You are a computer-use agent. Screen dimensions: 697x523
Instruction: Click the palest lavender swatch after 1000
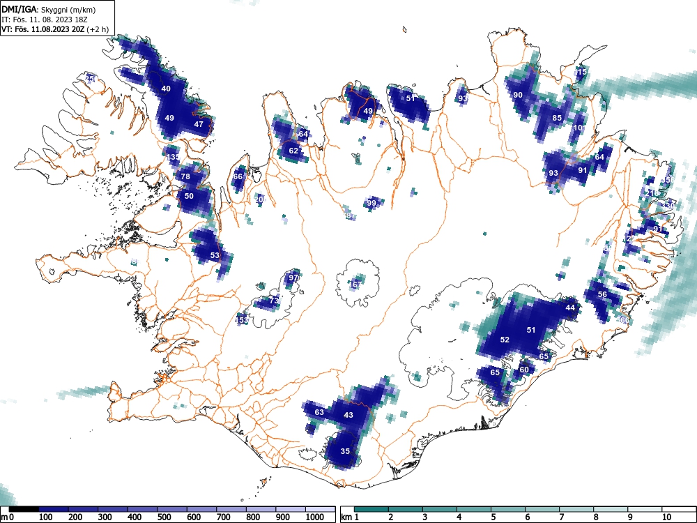(321, 509)
